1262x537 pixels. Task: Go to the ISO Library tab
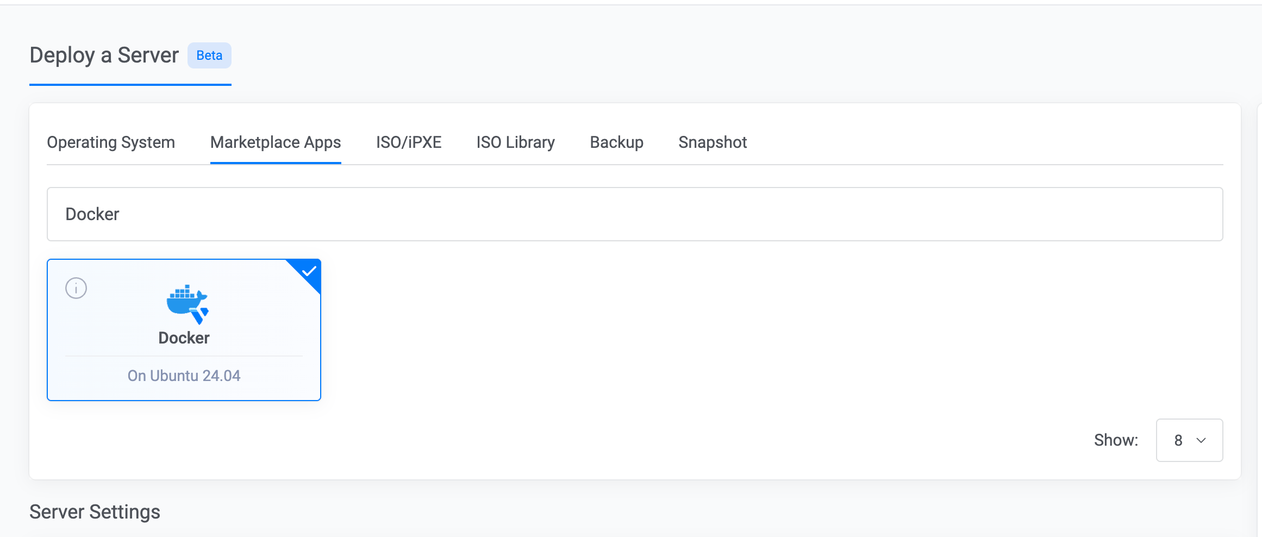[x=515, y=142]
